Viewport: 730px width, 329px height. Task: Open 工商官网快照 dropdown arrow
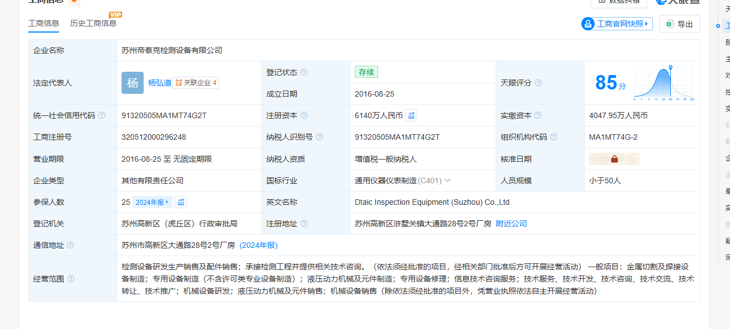pos(647,24)
